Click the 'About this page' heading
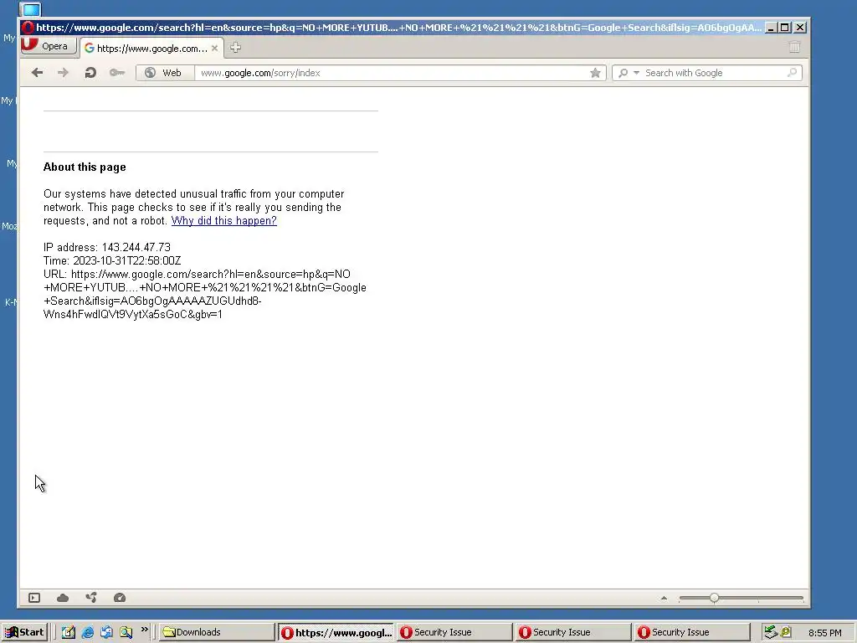The image size is (857, 643). [x=85, y=167]
